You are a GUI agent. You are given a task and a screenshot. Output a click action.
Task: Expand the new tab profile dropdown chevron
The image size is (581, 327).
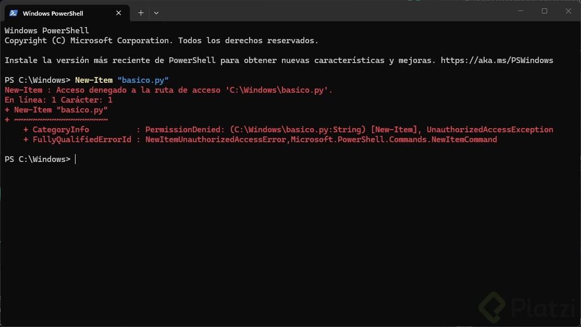(x=156, y=12)
